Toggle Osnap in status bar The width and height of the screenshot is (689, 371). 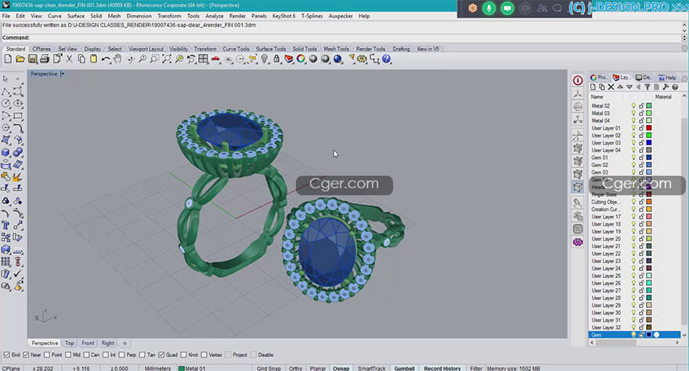pyautogui.click(x=341, y=369)
